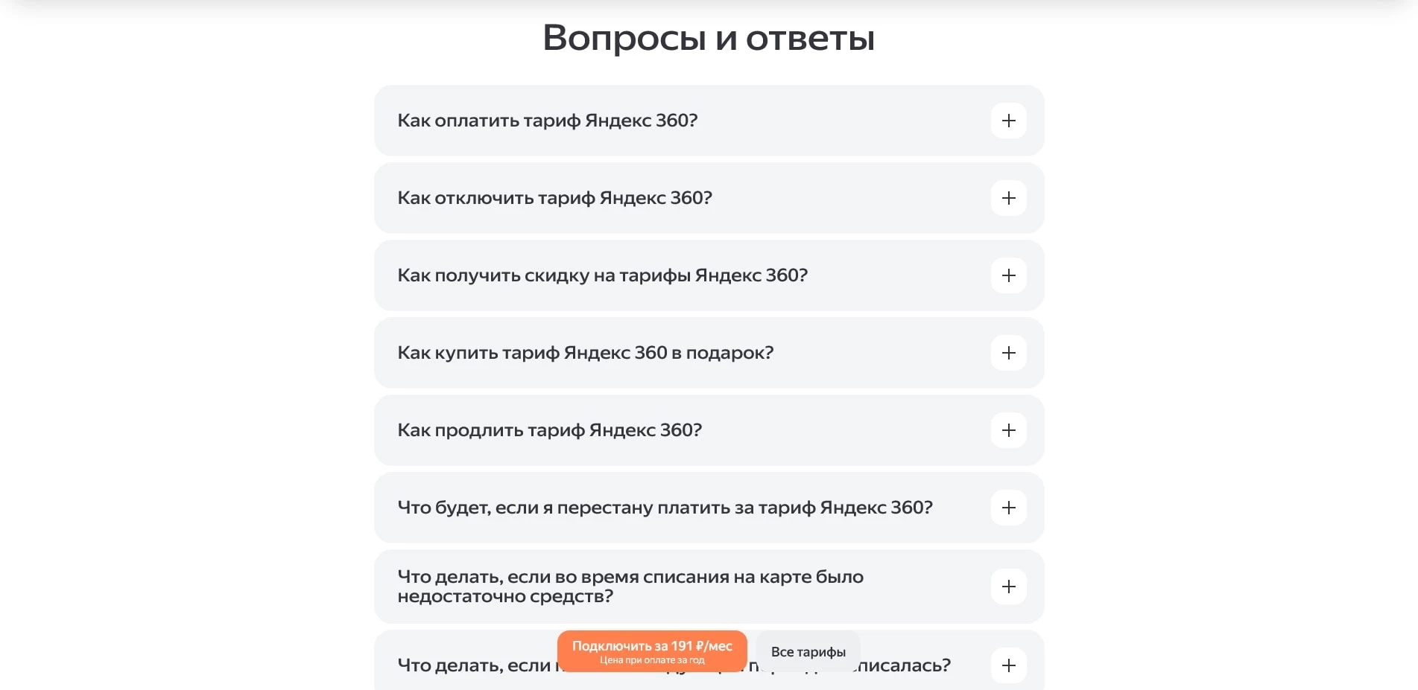Click the plus icon next to gift tariff question
The image size is (1418, 690).
point(1009,353)
